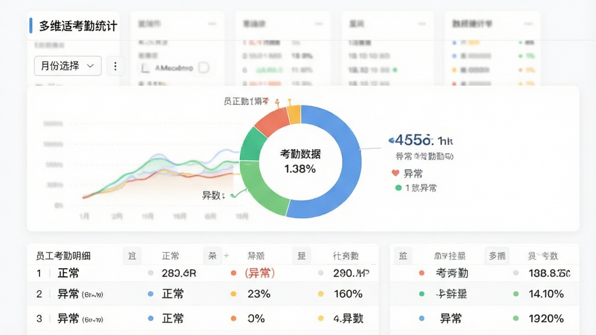Click the 14.10% value in the right table

point(546,294)
